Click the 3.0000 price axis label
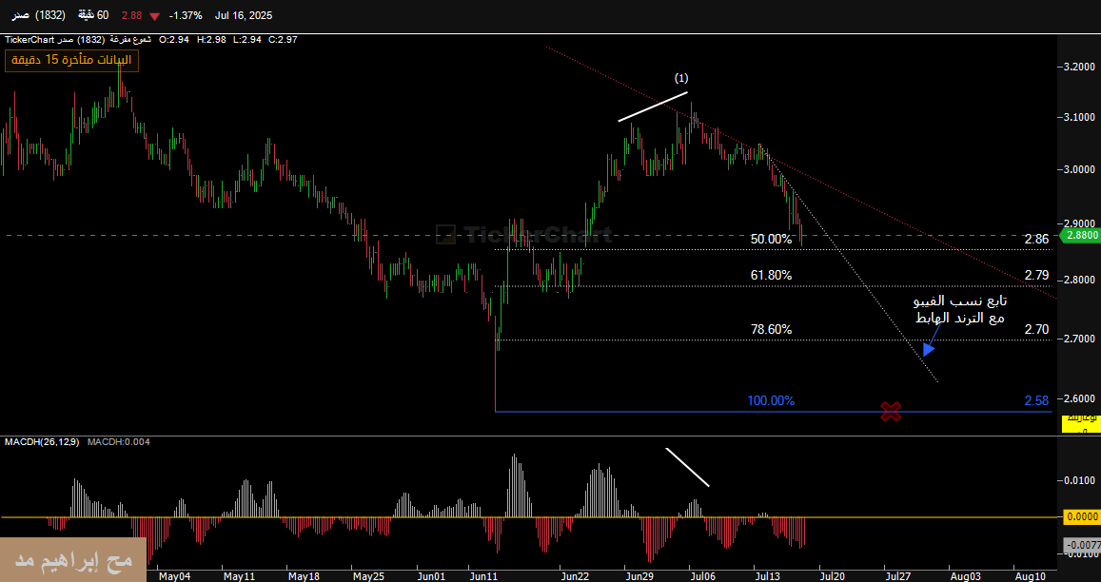The image size is (1101, 582). click(x=1080, y=169)
